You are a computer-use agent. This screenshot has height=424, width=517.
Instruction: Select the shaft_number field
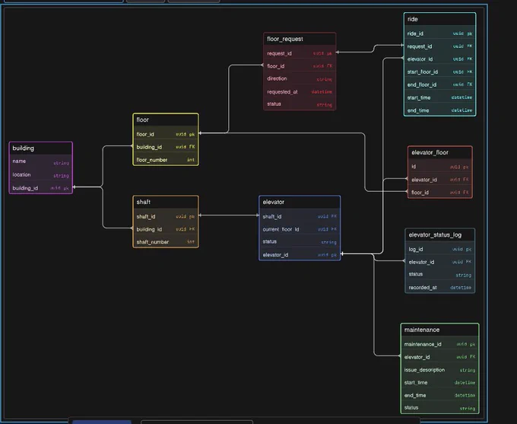pos(166,242)
